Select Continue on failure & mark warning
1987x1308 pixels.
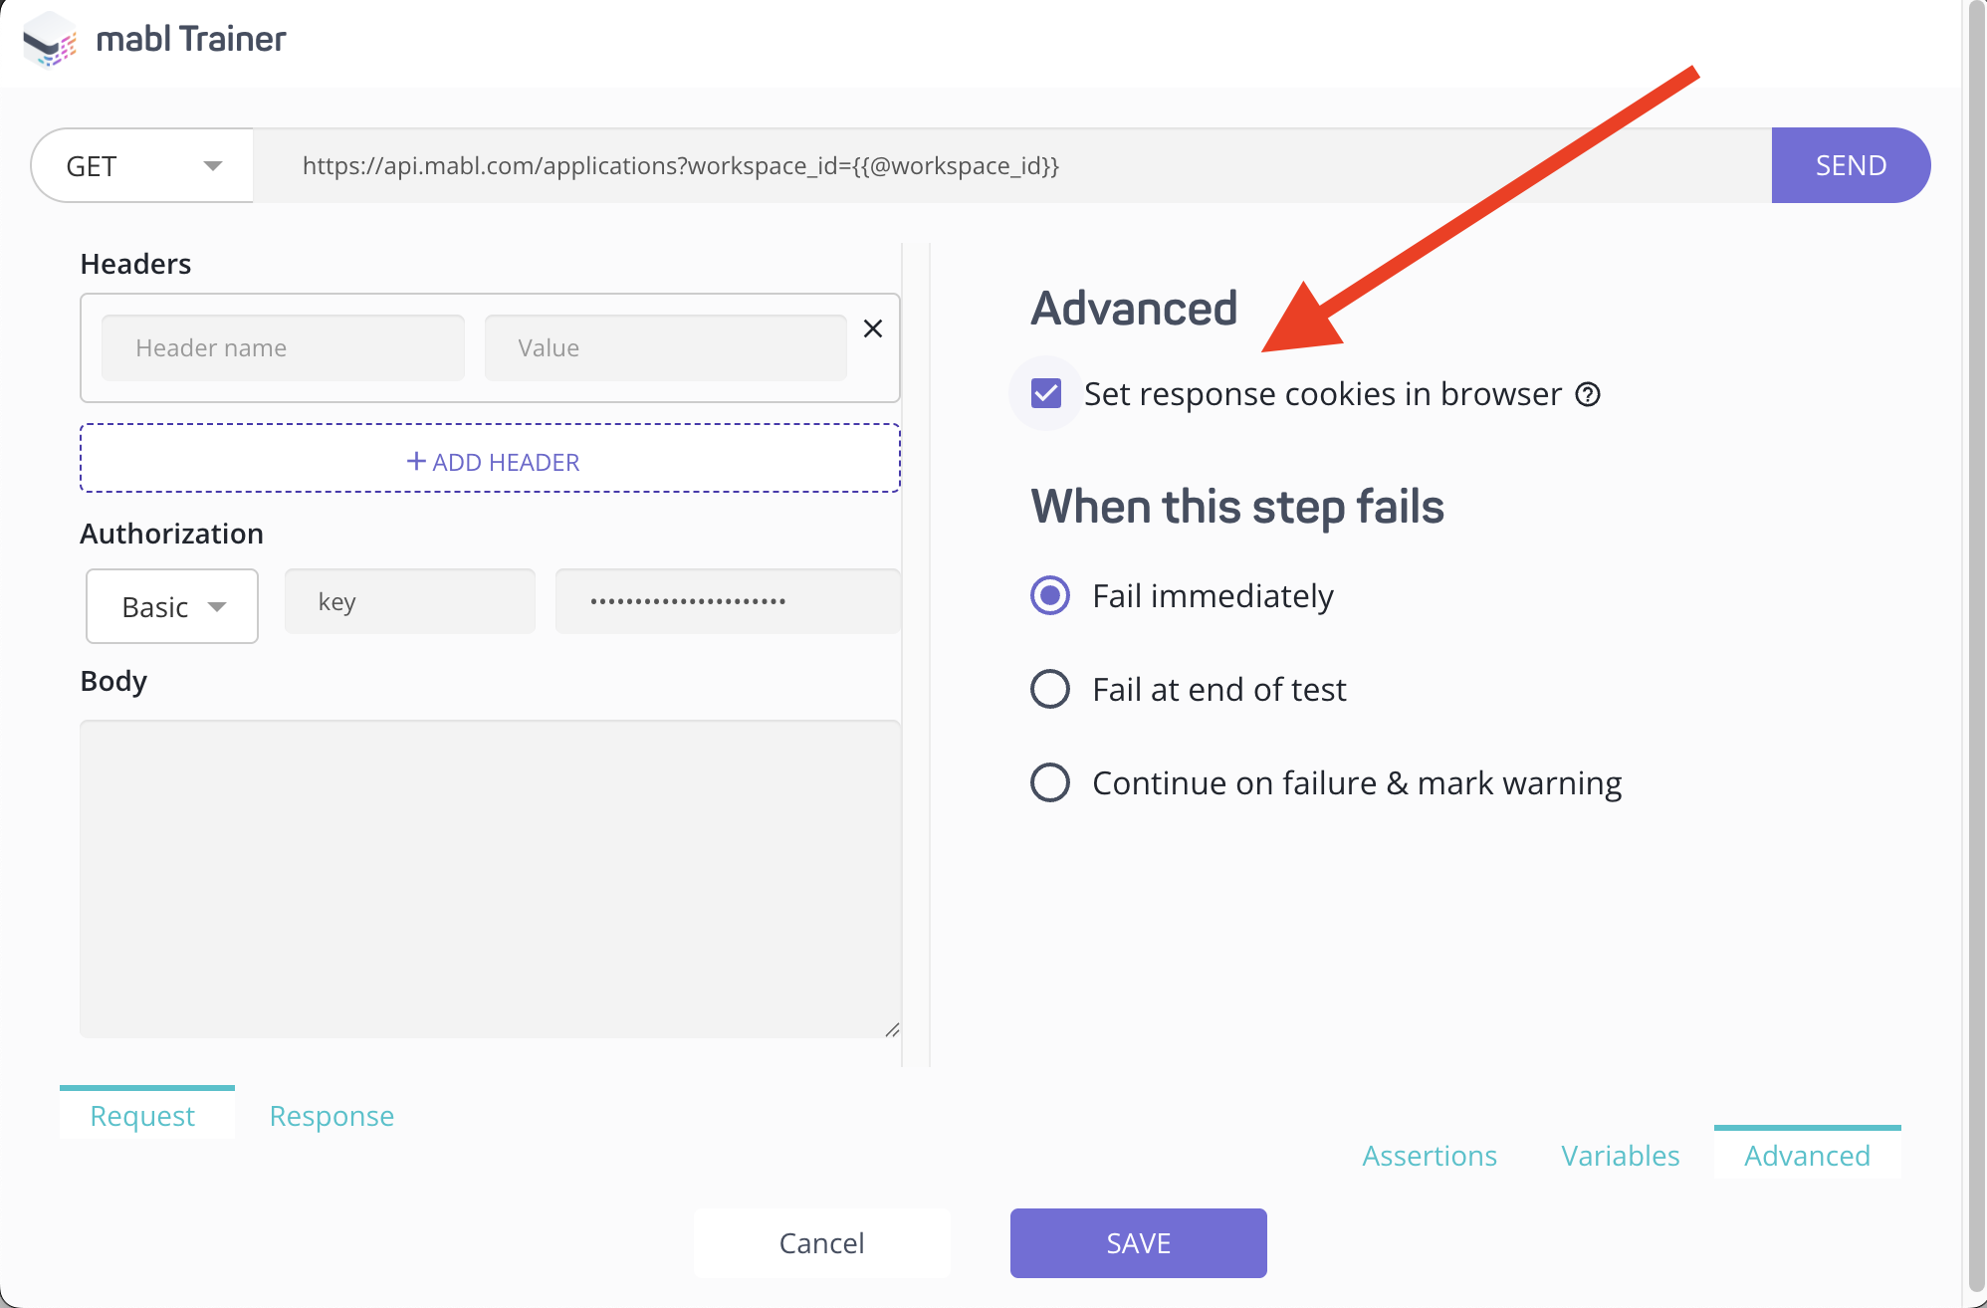[x=1050, y=782]
